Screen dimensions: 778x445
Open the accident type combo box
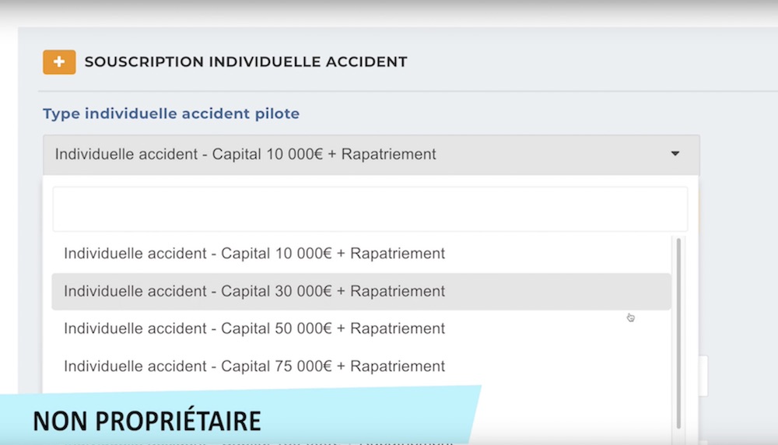point(371,154)
